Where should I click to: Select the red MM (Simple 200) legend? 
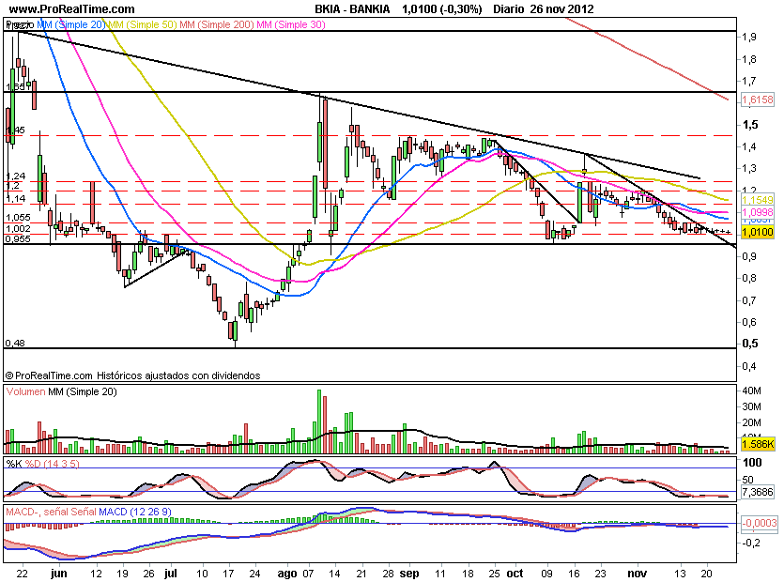(217, 24)
